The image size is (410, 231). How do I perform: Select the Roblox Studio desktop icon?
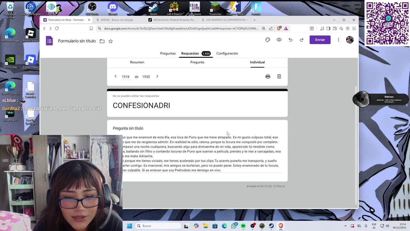(x=30, y=35)
